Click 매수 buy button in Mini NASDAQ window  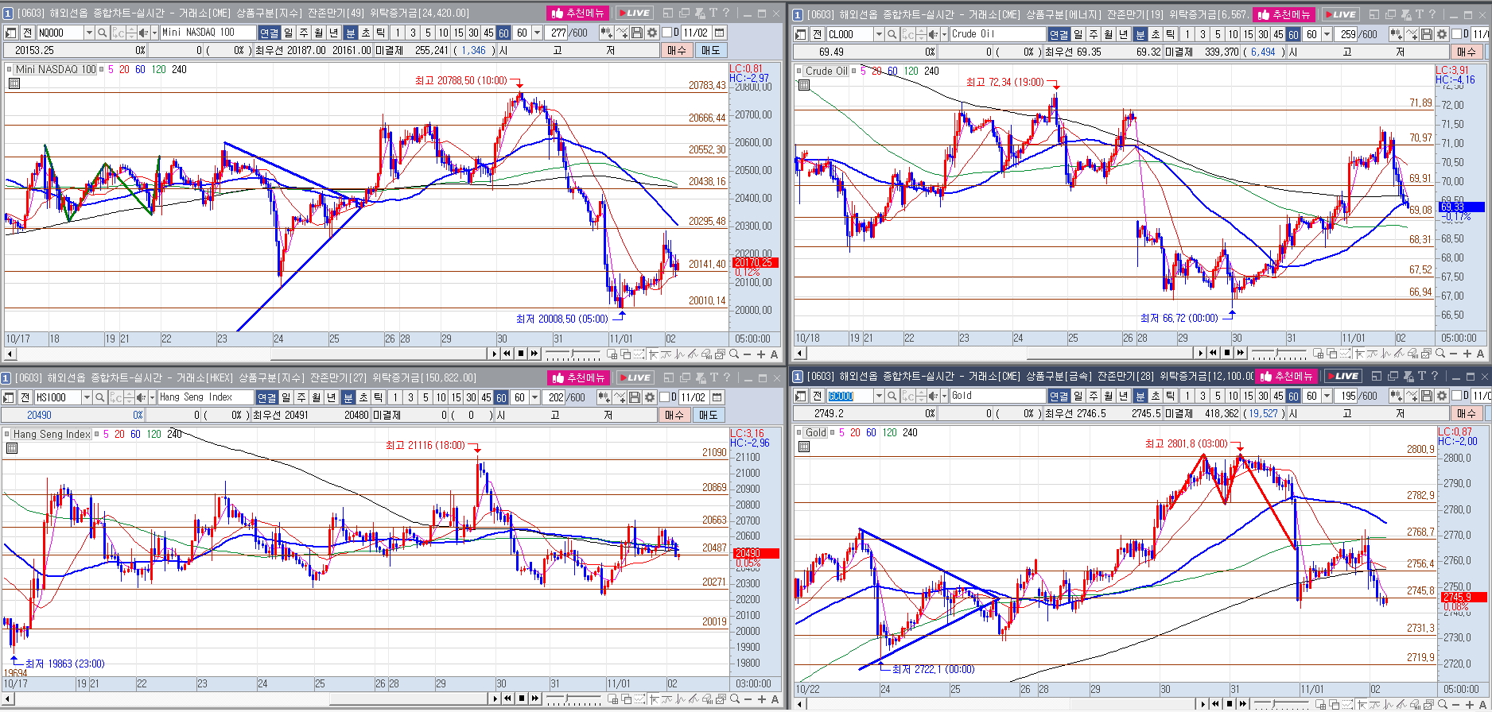click(676, 50)
